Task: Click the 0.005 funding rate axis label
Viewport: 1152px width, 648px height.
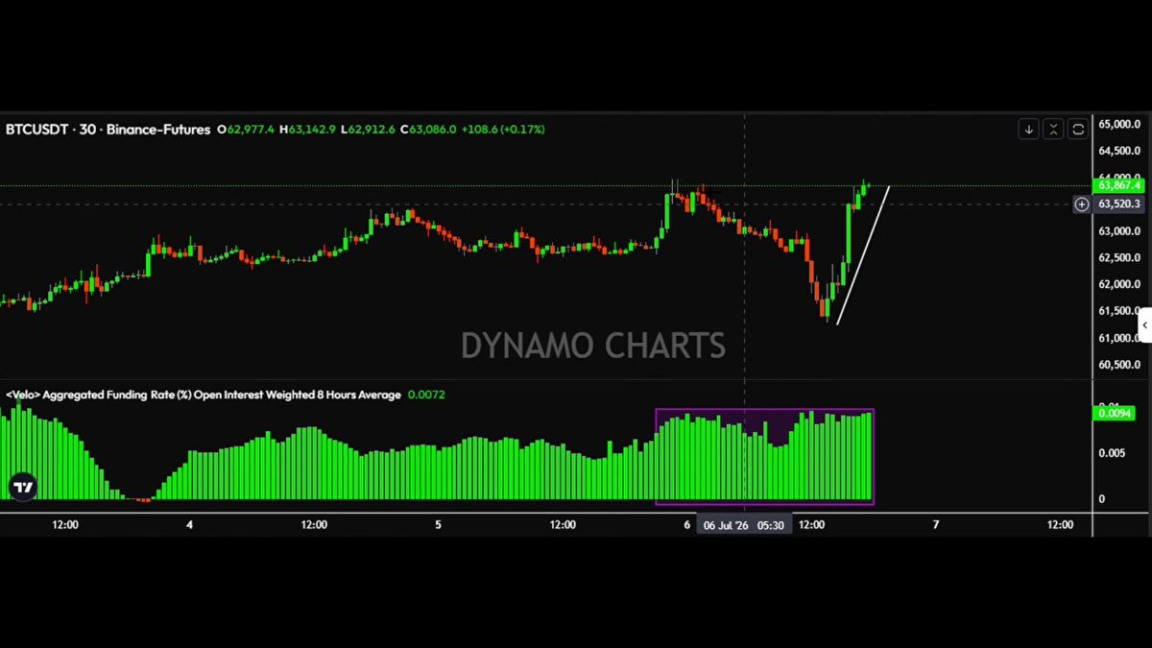Action: pyautogui.click(x=1112, y=453)
